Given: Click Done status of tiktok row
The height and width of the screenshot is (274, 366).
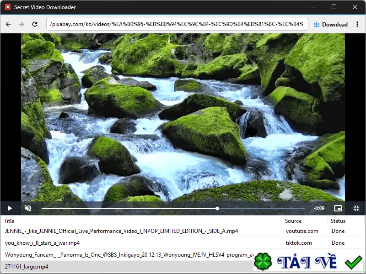Looking at the screenshot, I should 338,243.
